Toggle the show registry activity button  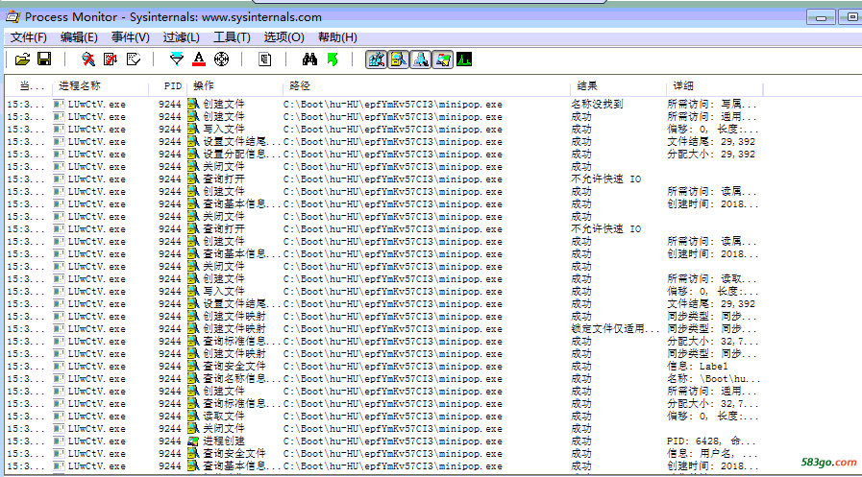click(x=377, y=60)
